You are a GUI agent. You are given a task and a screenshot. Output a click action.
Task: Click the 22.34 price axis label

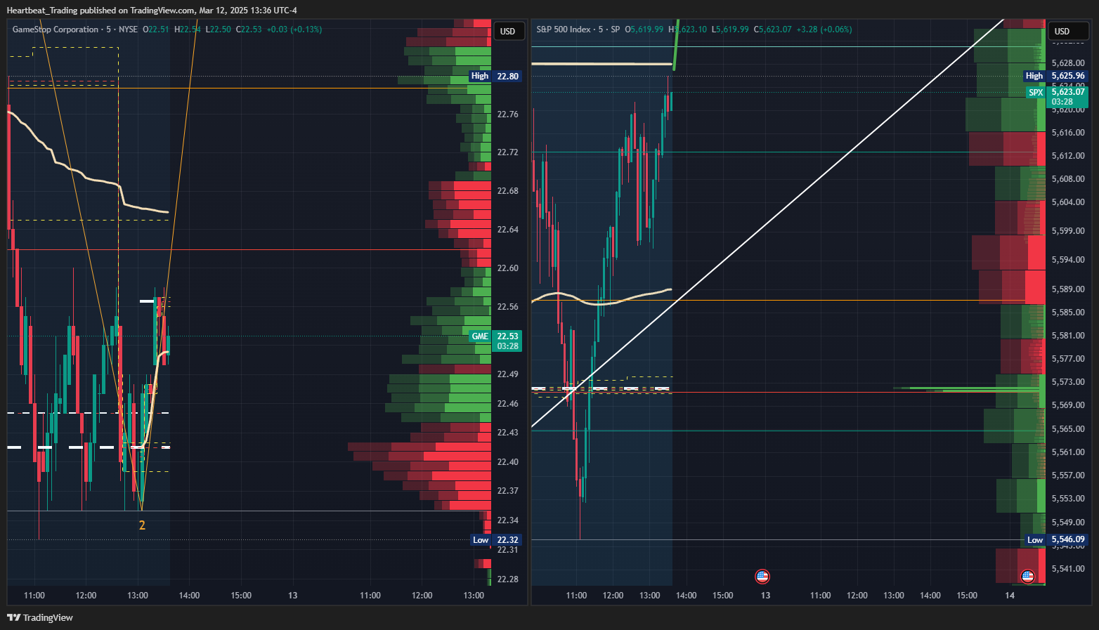click(507, 520)
